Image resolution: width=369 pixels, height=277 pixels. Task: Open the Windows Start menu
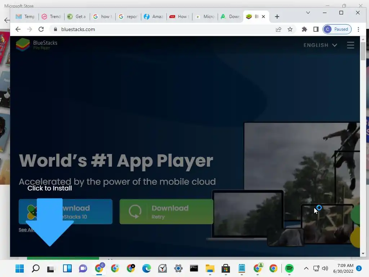click(19, 268)
